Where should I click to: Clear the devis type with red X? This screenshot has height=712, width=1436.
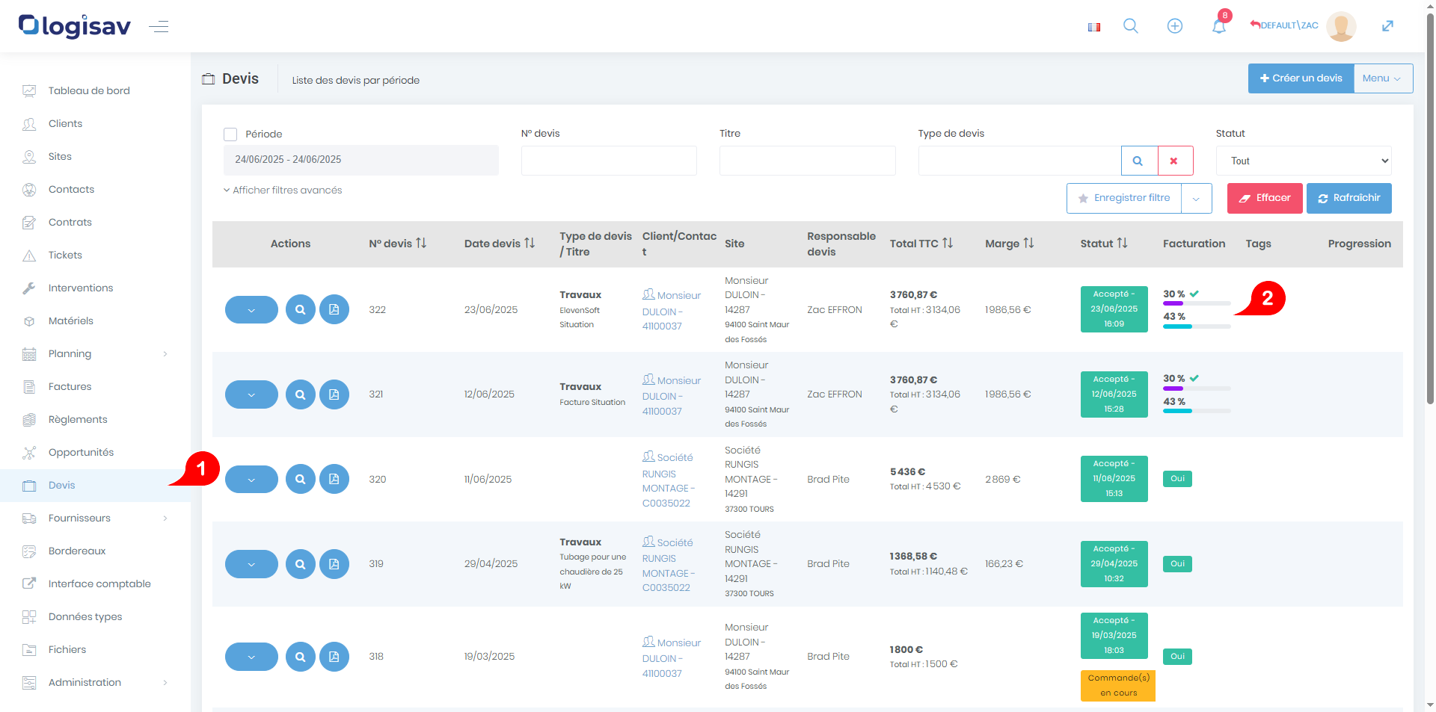(x=1174, y=161)
